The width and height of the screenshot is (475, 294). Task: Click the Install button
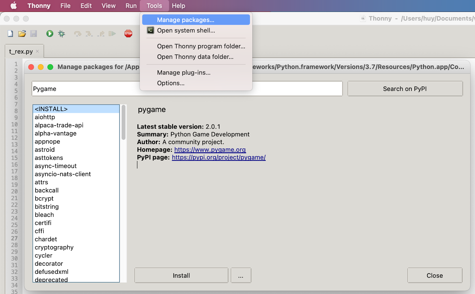pos(181,276)
